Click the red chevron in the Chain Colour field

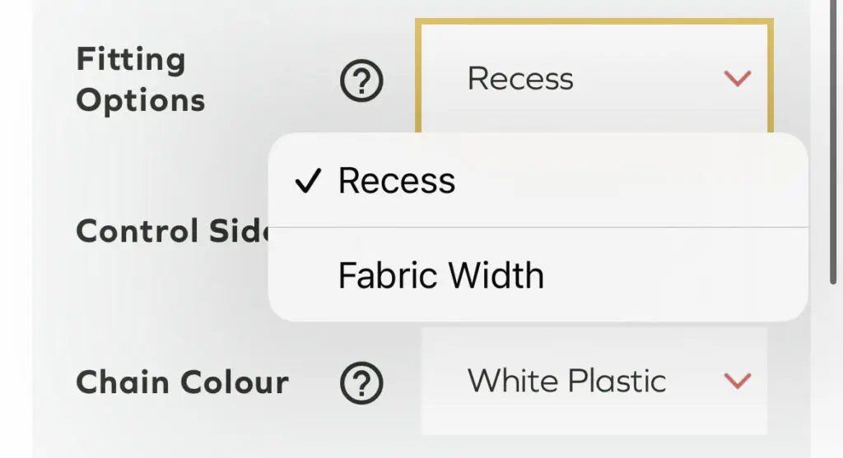click(x=737, y=381)
